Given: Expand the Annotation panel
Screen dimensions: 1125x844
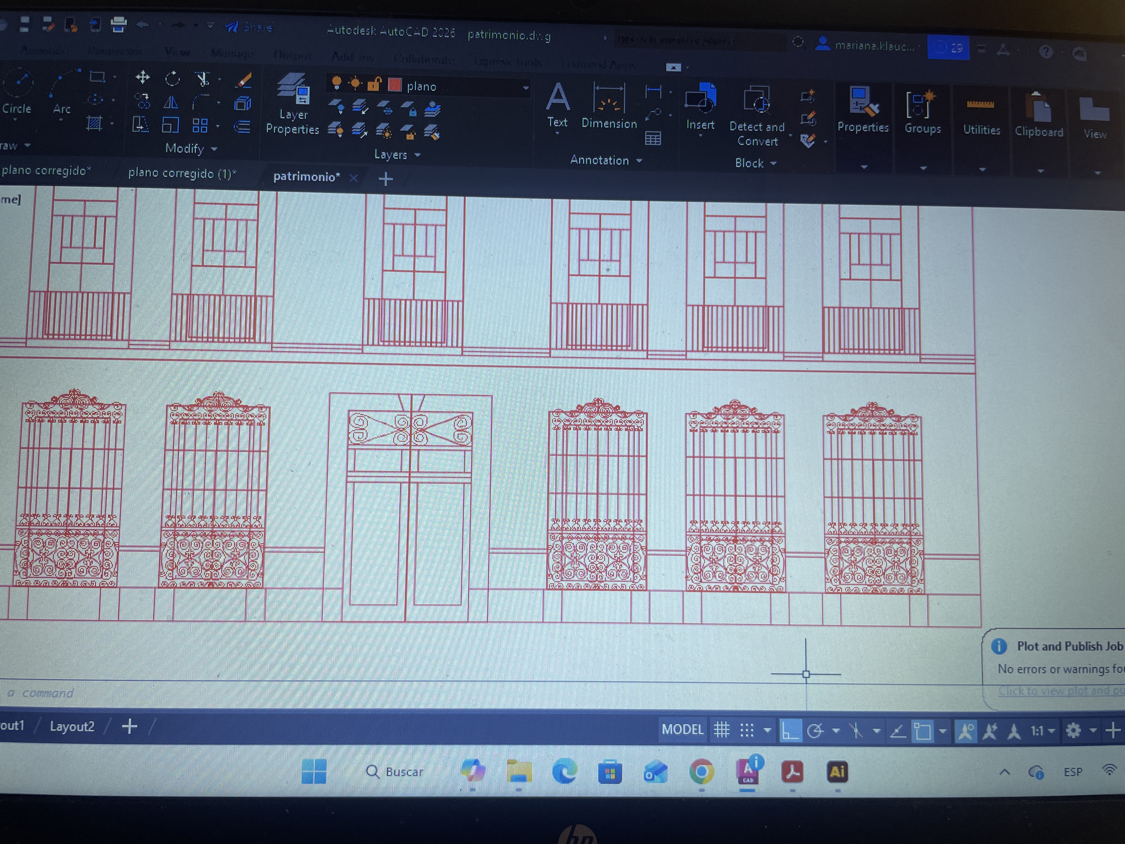Looking at the screenshot, I should [x=606, y=160].
